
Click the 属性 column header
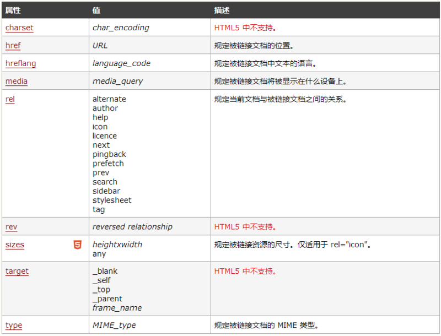point(13,10)
